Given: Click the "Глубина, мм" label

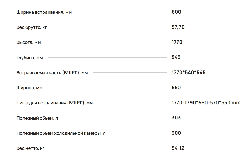Looking at the screenshot, I should point(30,58).
